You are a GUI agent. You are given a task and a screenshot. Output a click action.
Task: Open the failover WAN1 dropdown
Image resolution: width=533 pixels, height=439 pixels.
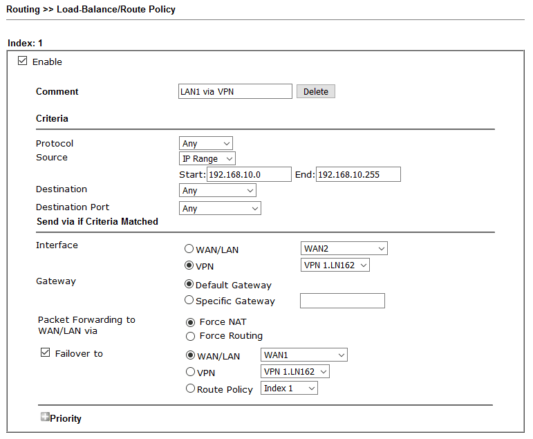point(304,355)
